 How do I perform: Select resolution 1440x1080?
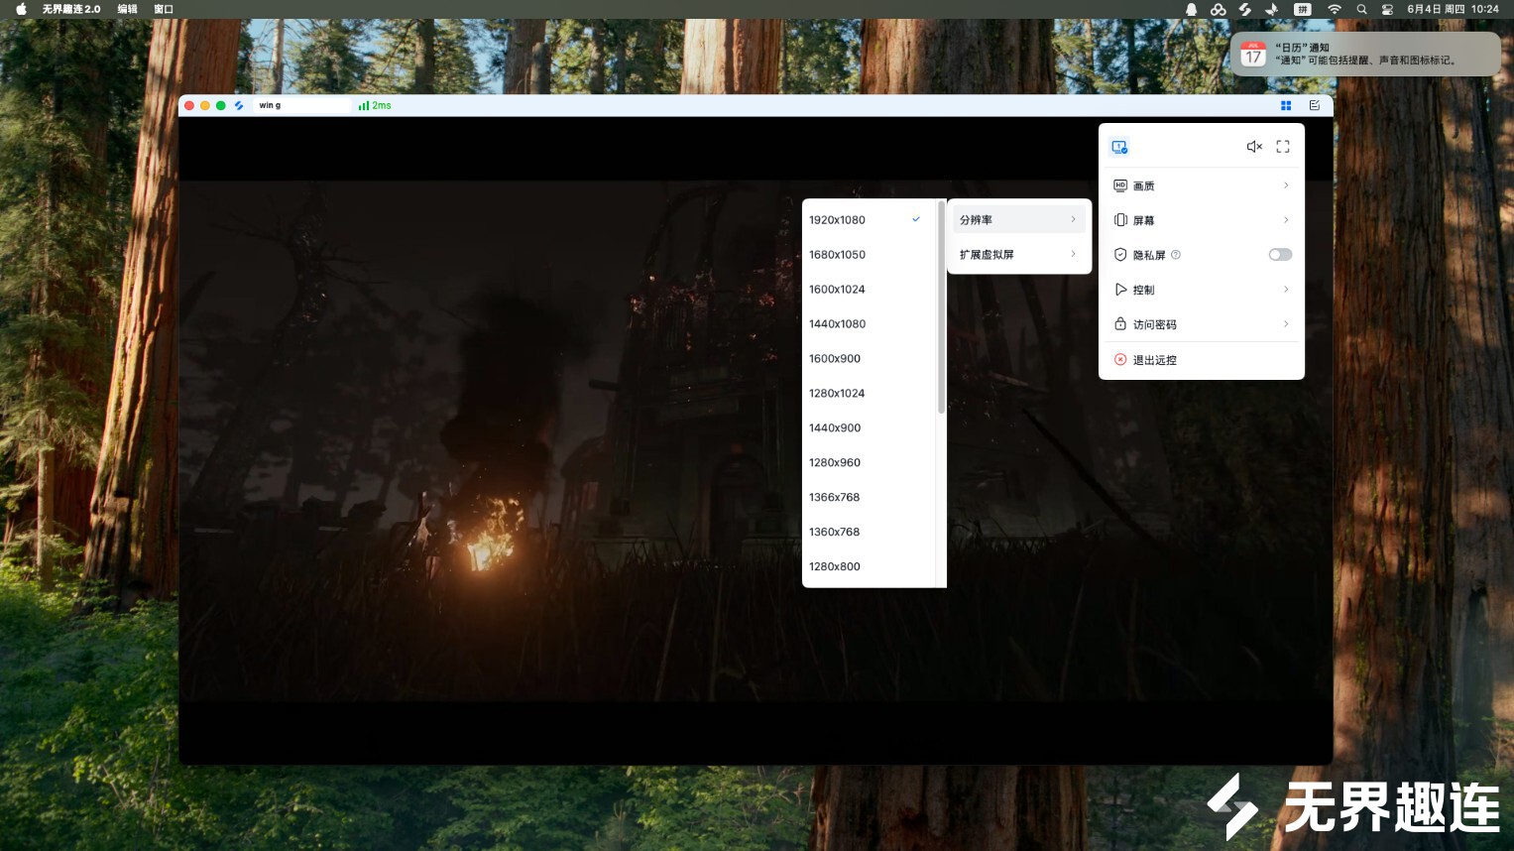(x=869, y=324)
